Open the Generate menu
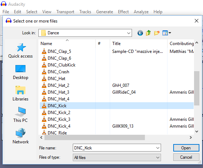The width and height of the screenshot is (203, 168). 104,12
